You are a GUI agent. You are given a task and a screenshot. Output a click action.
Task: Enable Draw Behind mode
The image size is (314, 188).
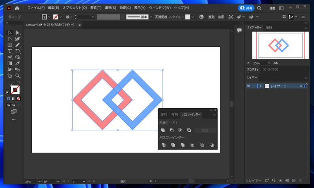point(14,105)
